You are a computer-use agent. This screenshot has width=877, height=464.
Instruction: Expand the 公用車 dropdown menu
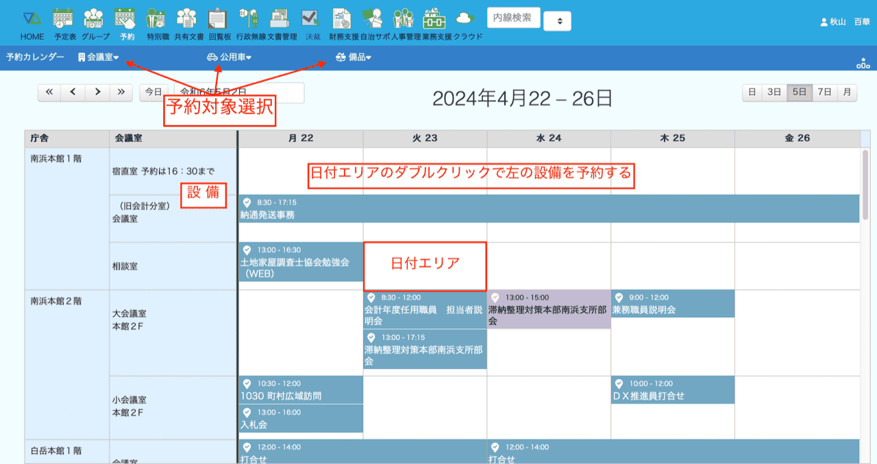point(230,57)
